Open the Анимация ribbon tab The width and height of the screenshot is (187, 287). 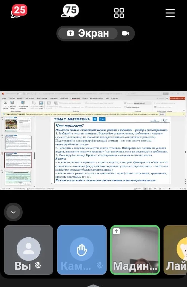pyautogui.click(x=64, y=98)
